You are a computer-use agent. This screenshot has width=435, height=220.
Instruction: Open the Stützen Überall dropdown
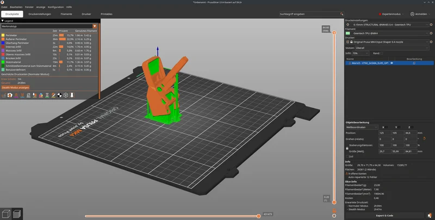tap(392, 48)
